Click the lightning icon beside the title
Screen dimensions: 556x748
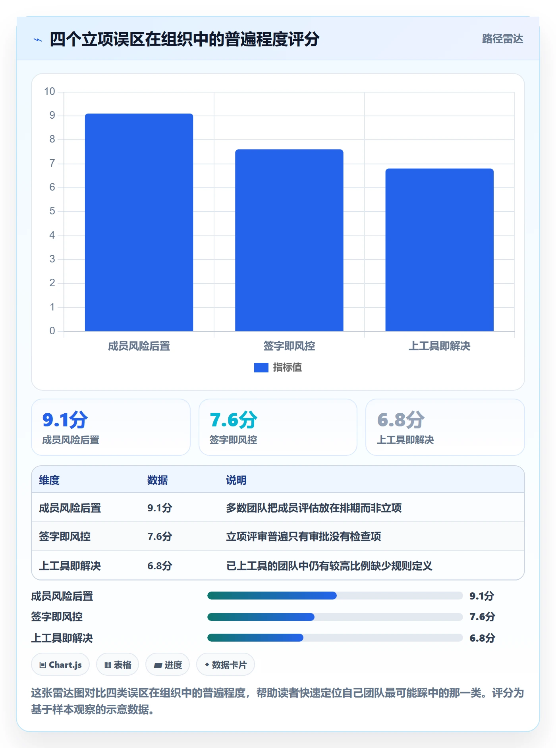(38, 40)
